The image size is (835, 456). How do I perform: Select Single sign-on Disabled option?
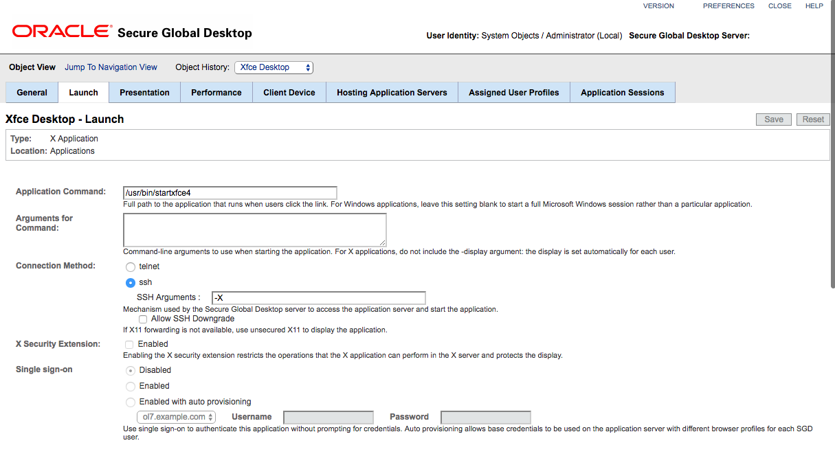point(131,371)
